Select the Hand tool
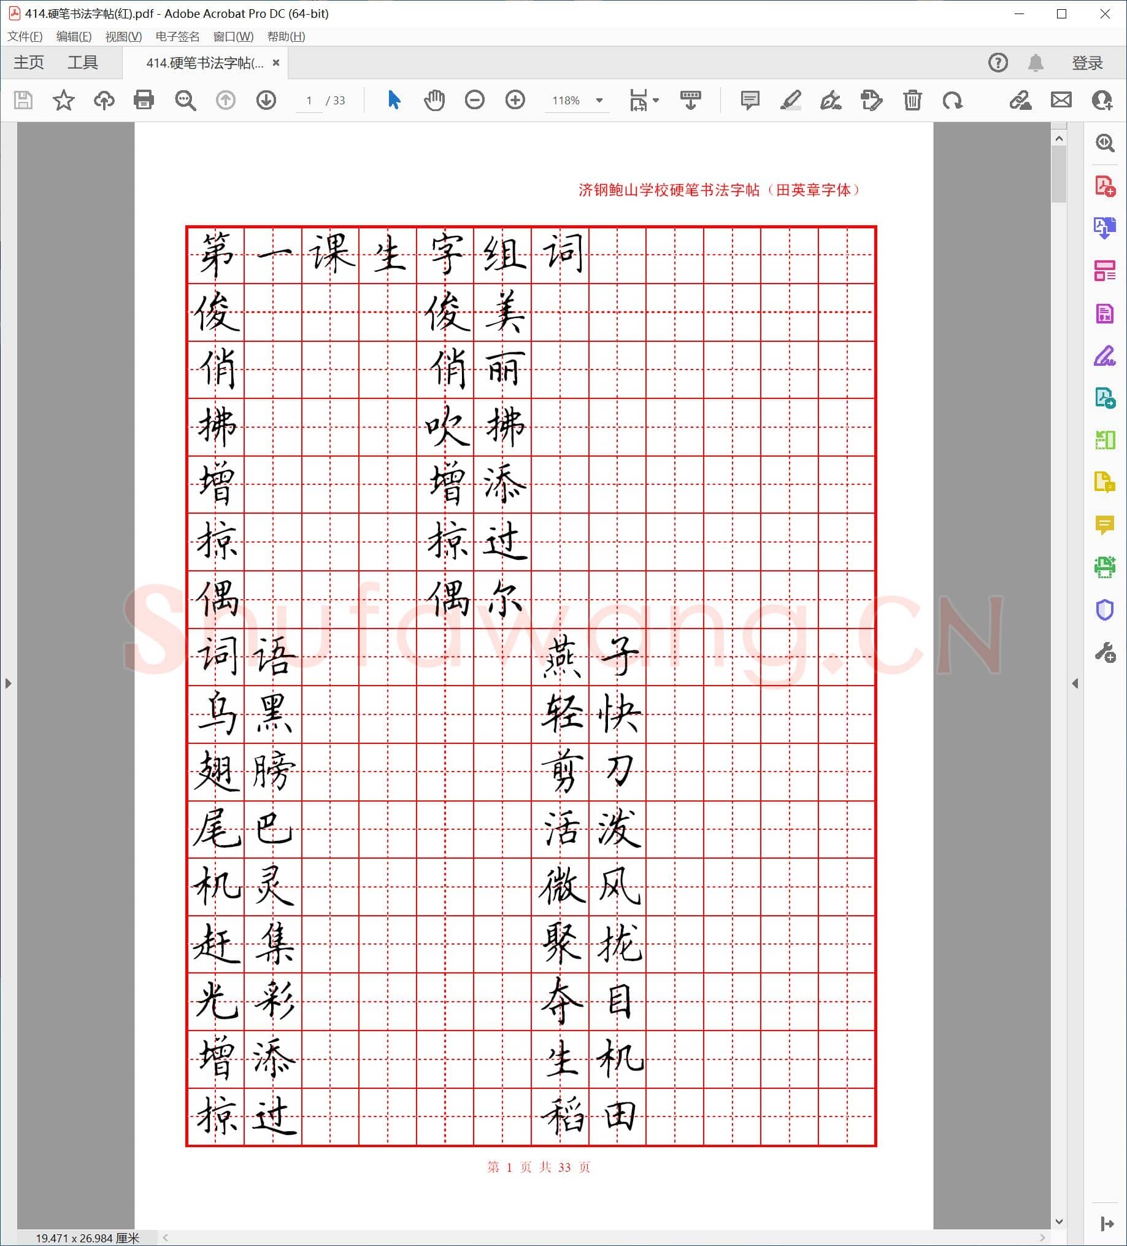The image size is (1127, 1246). [x=434, y=100]
